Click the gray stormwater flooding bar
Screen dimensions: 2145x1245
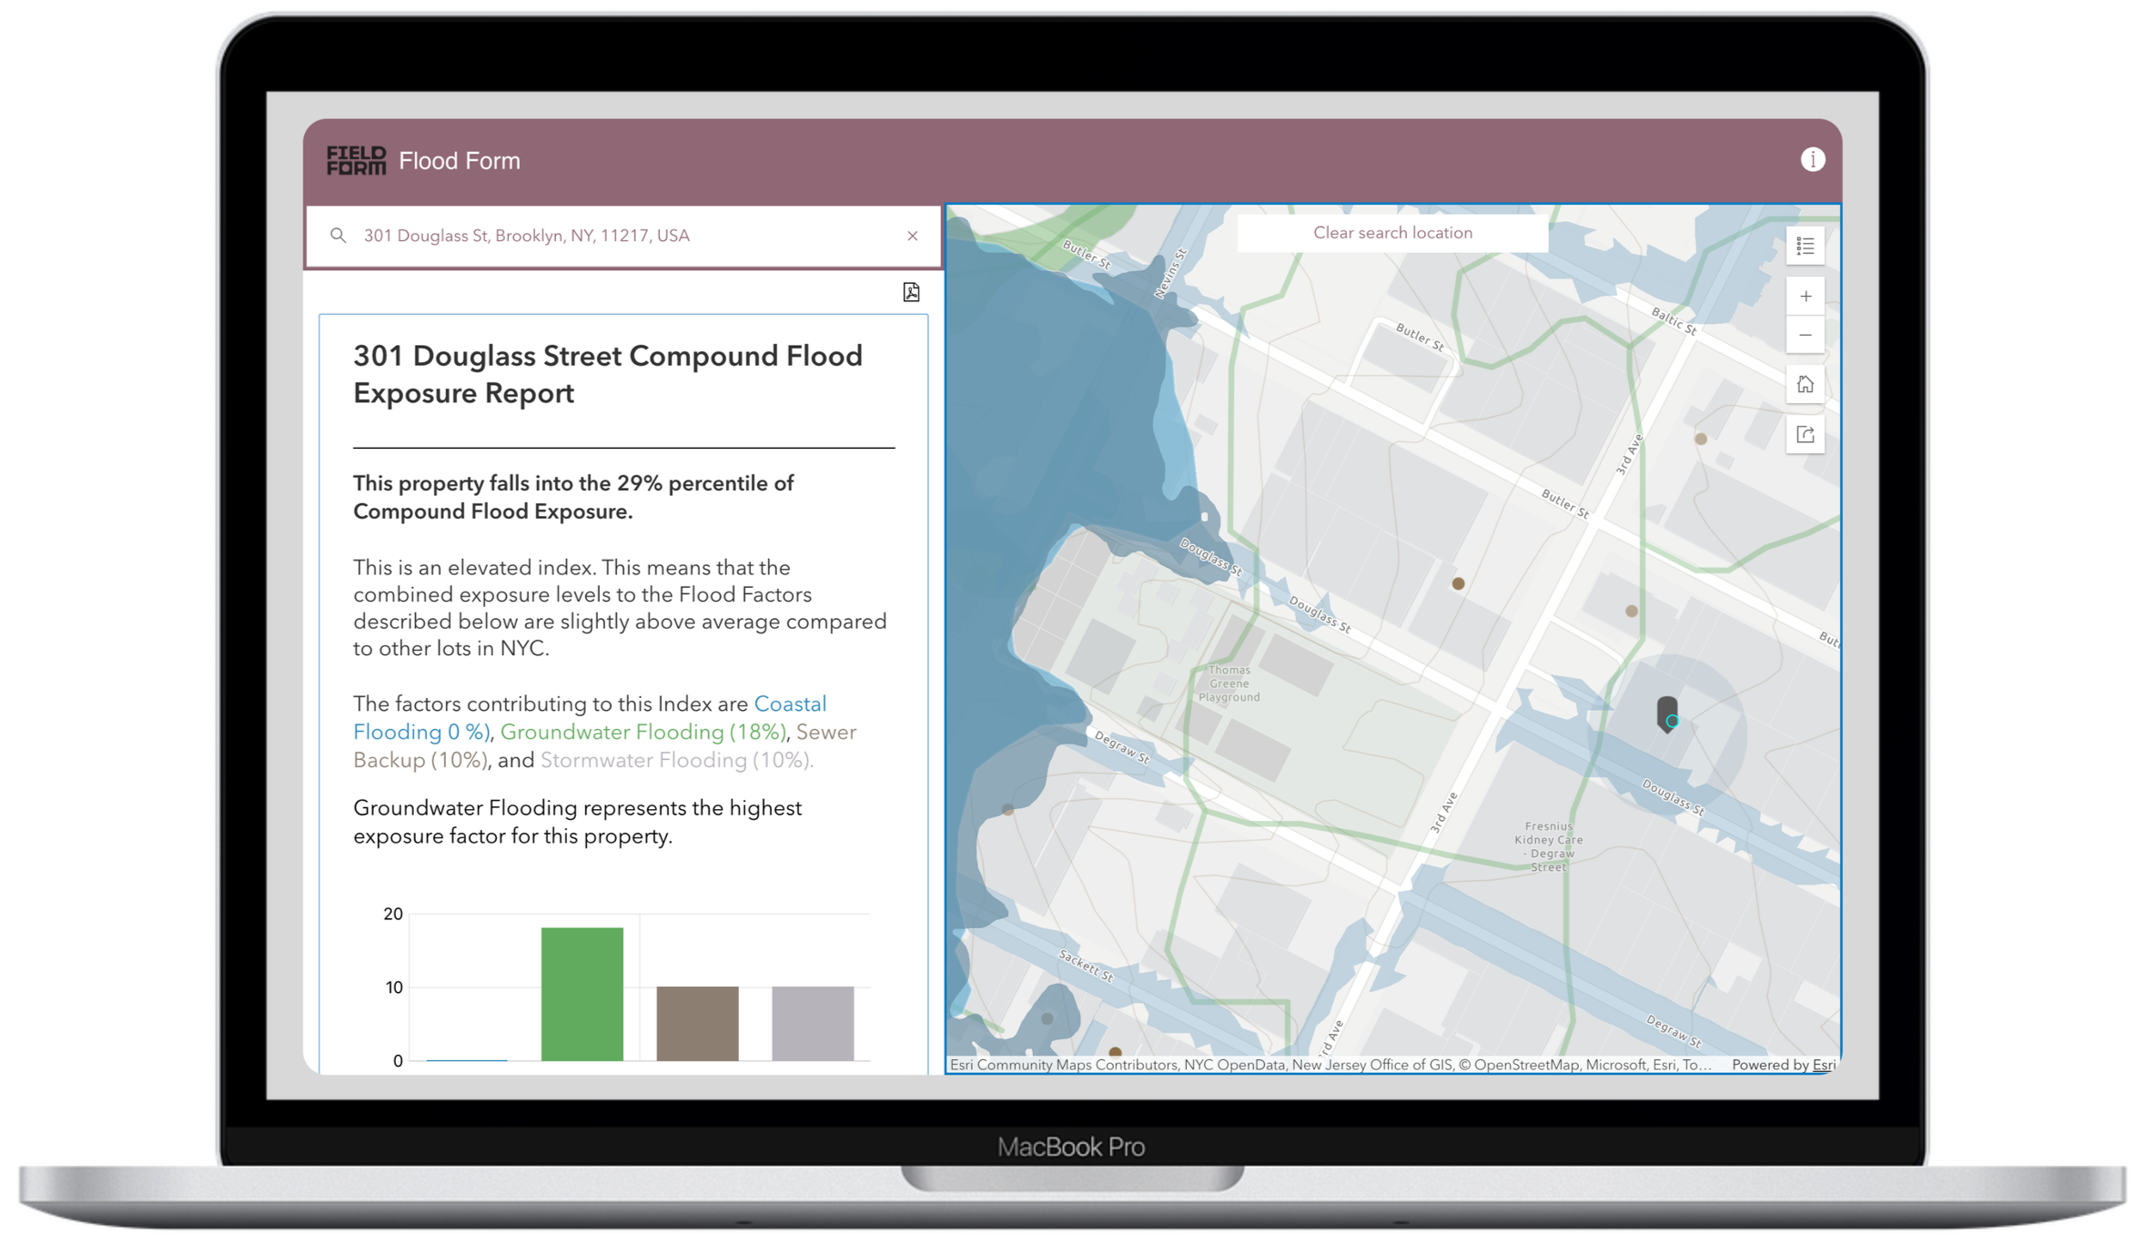813,1023
